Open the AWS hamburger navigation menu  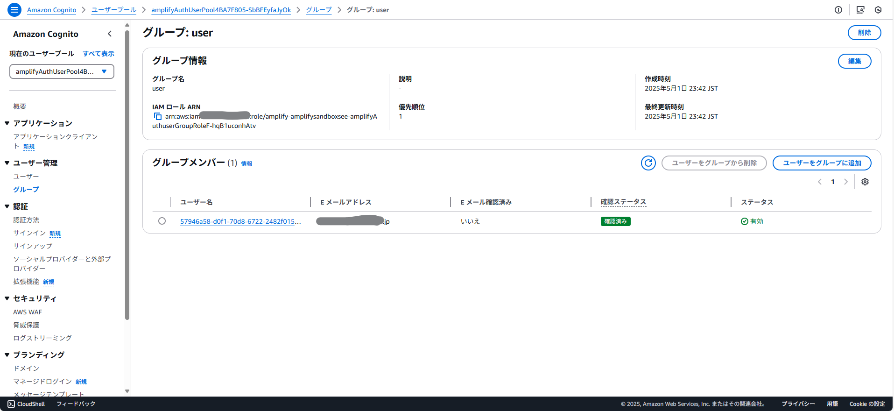point(14,9)
